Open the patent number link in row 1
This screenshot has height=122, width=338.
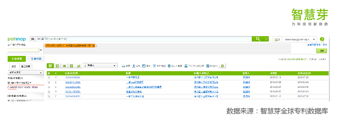pyautogui.click(x=73, y=78)
